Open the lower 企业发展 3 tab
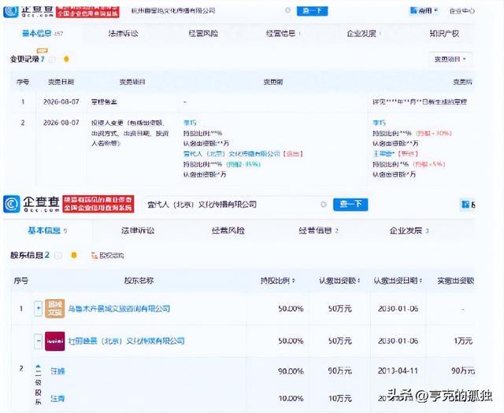The width and height of the screenshot is (504, 413). coord(409,230)
